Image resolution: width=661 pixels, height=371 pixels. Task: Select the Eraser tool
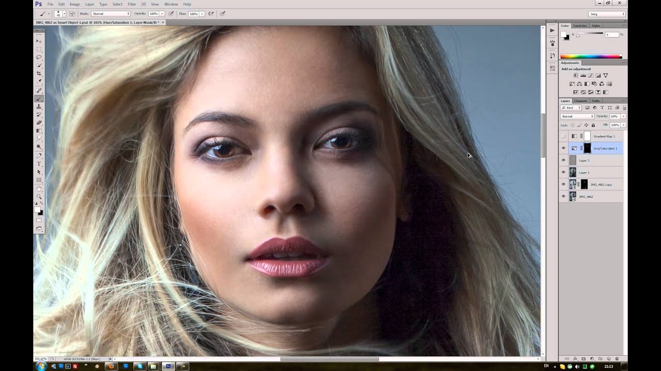point(39,123)
